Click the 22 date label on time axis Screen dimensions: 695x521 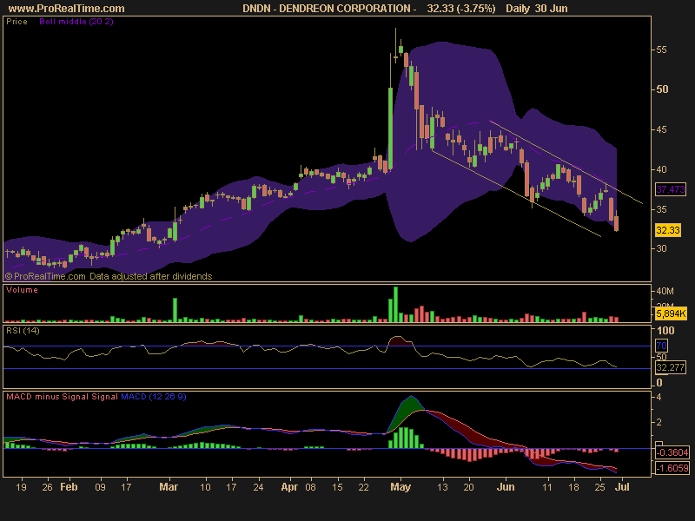tap(363, 487)
